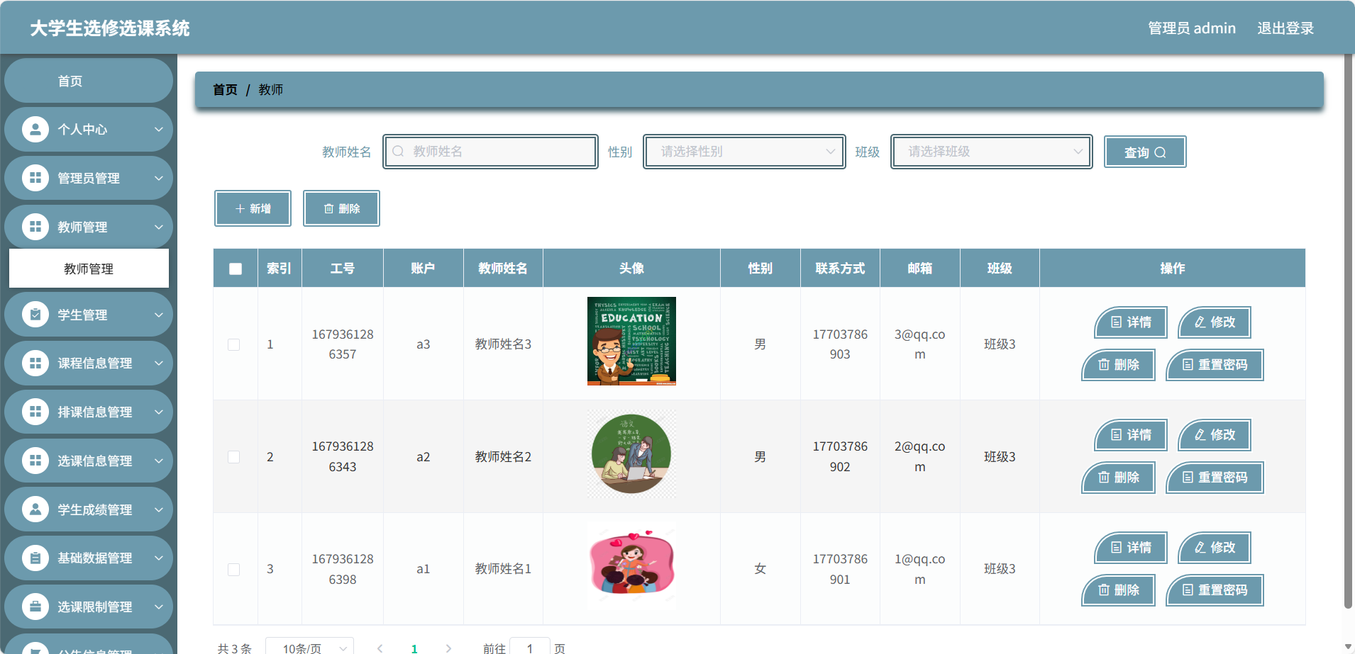The height and width of the screenshot is (654, 1355).
Task: Expand the 个人中心 menu chevron
Action: (159, 129)
